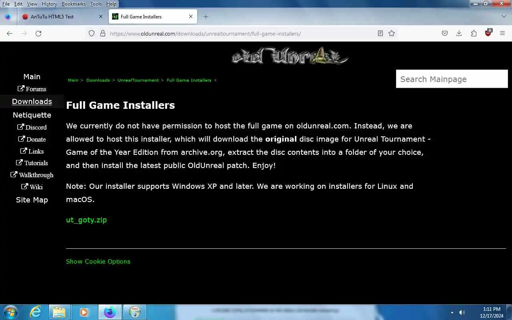Click the site padlock icon
This screenshot has width=512, height=320.
(102, 34)
